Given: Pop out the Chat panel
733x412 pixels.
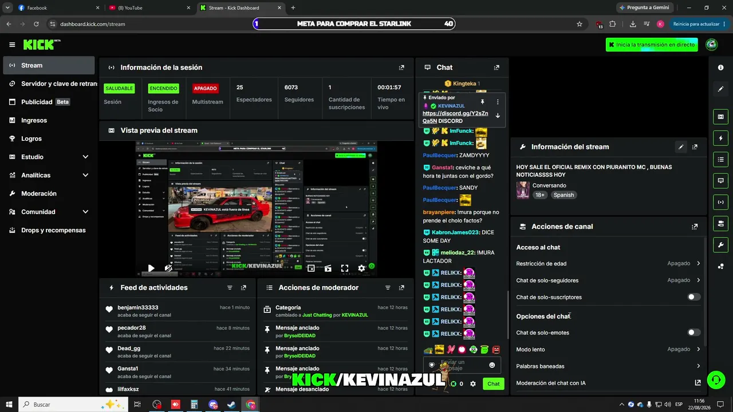Looking at the screenshot, I should [496, 68].
